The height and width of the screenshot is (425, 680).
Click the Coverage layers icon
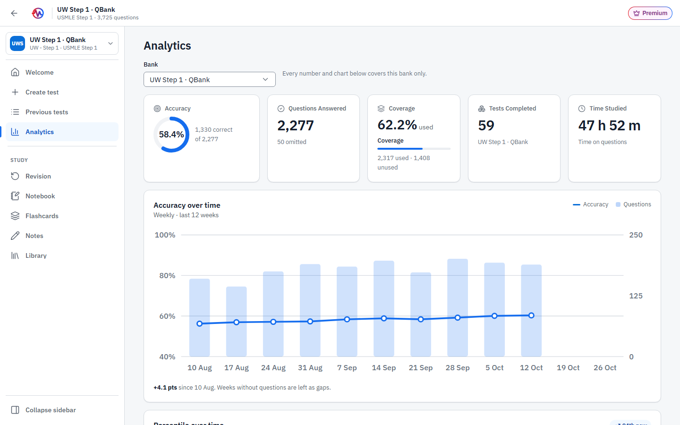[x=381, y=109]
